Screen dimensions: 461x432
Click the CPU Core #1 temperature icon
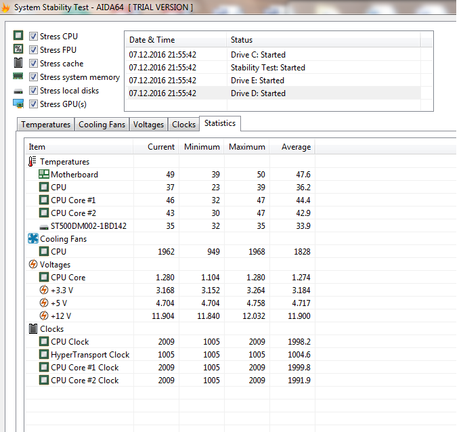tap(44, 200)
